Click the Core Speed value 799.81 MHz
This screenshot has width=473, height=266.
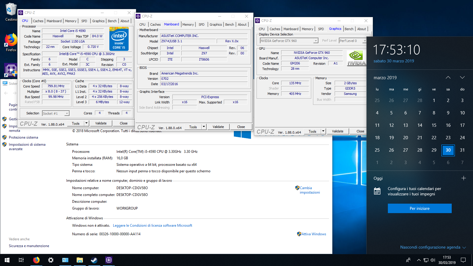tap(56, 86)
